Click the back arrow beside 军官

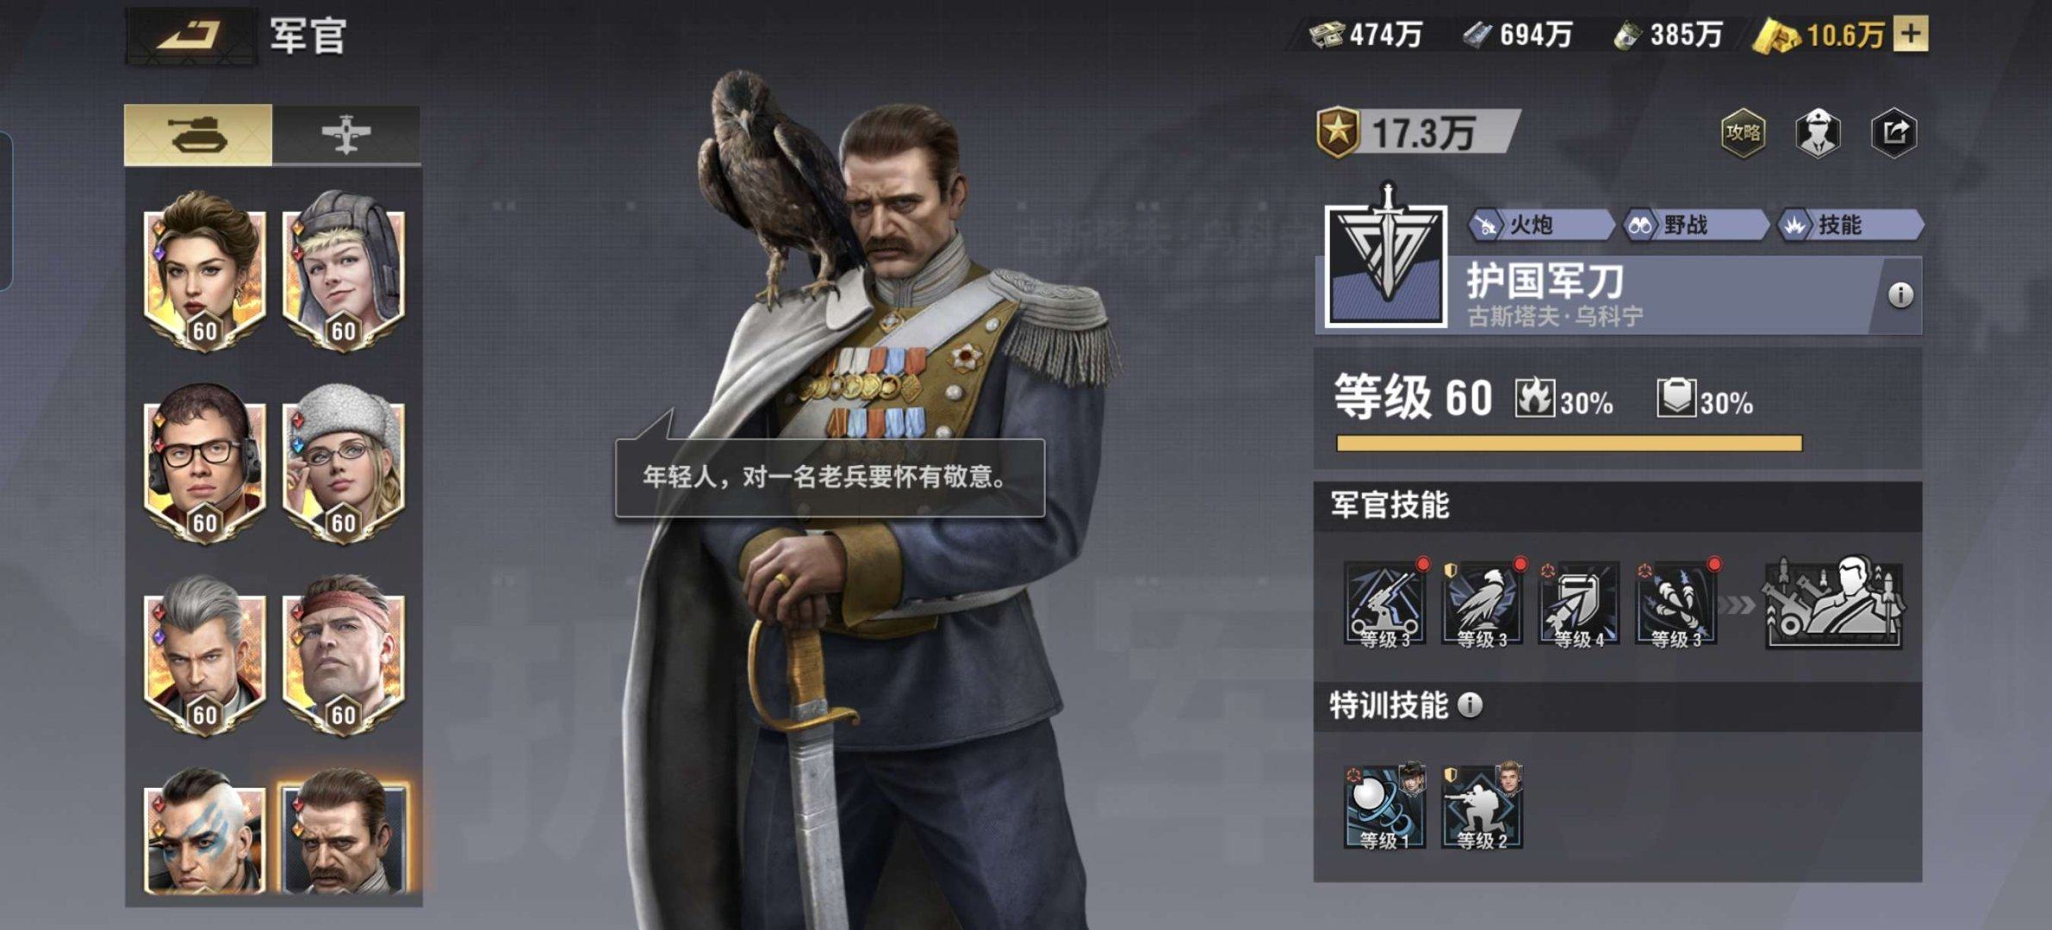[190, 36]
